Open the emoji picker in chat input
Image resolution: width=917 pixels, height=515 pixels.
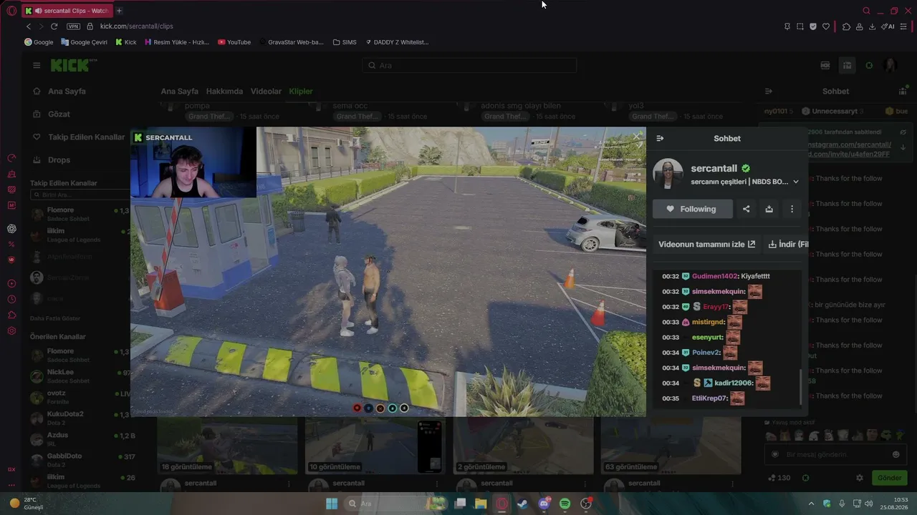(x=896, y=454)
